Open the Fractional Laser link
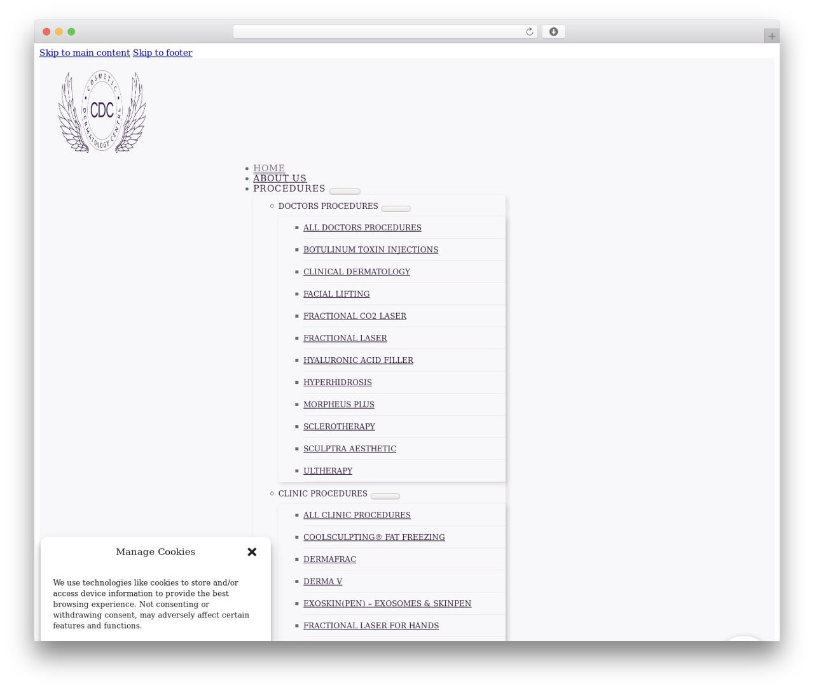814x690 pixels. click(345, 338)
